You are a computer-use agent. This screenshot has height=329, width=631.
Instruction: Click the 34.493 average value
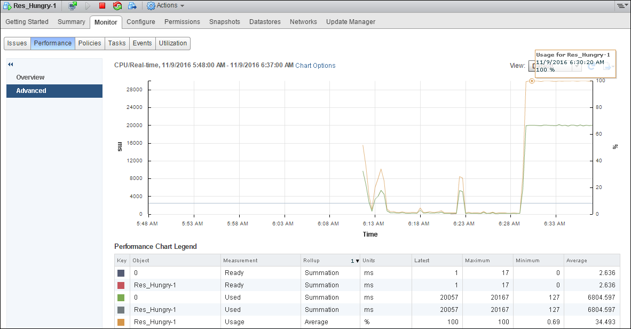click(x=605, y=322)
